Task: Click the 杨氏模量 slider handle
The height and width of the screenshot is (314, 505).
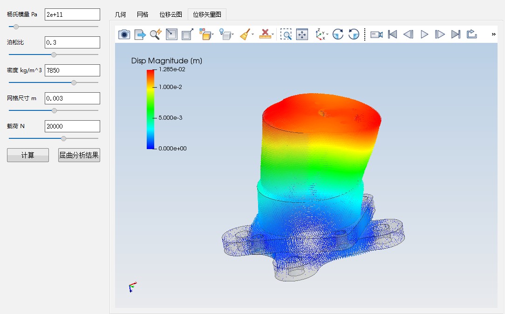Action: (x=16, y=27)
